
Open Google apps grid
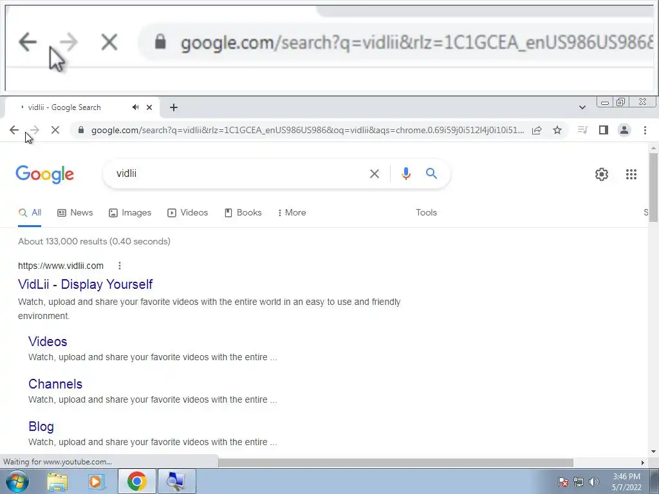pos(631,174)
